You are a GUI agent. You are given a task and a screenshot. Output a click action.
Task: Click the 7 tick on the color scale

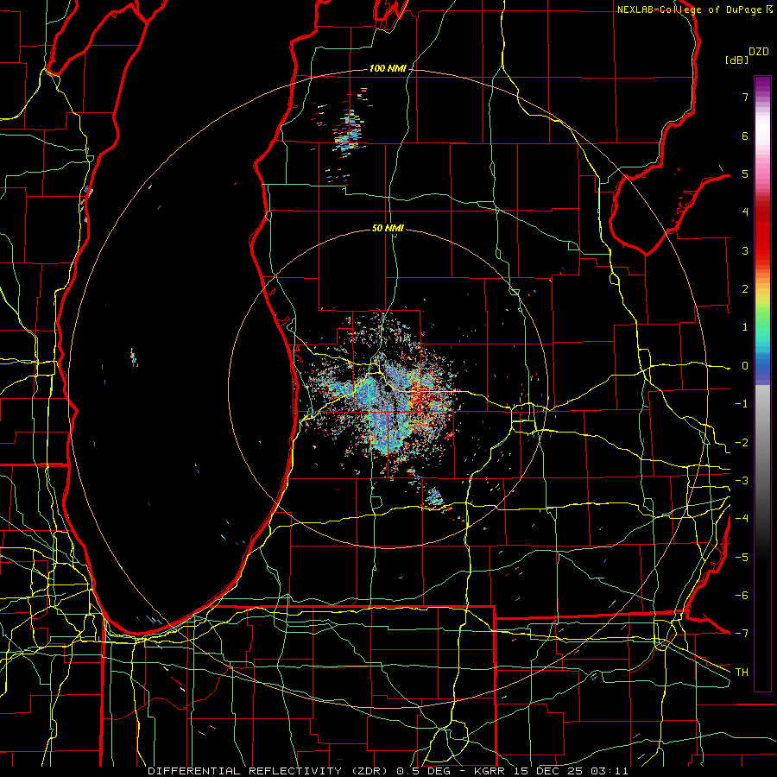coord(745,97)
